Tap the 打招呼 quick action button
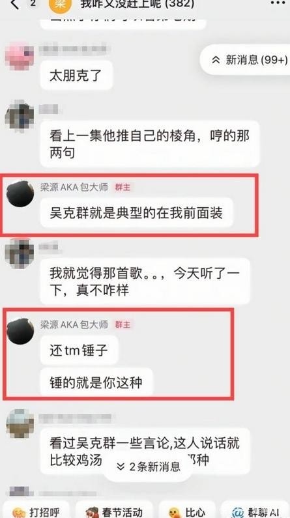This screenshot has width=290, height=518. [x=35, y=510]
